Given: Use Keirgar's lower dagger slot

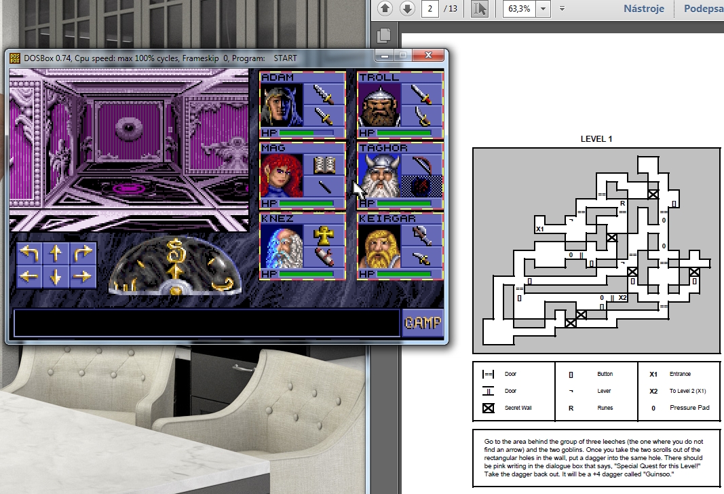Looking at the screenshot, I should point(422,257).
